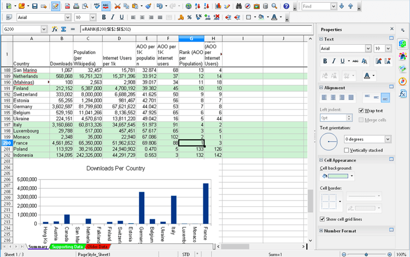Select row 195 header for Belgium
This screenshot has width=410, height=257.
pos(6,112)
